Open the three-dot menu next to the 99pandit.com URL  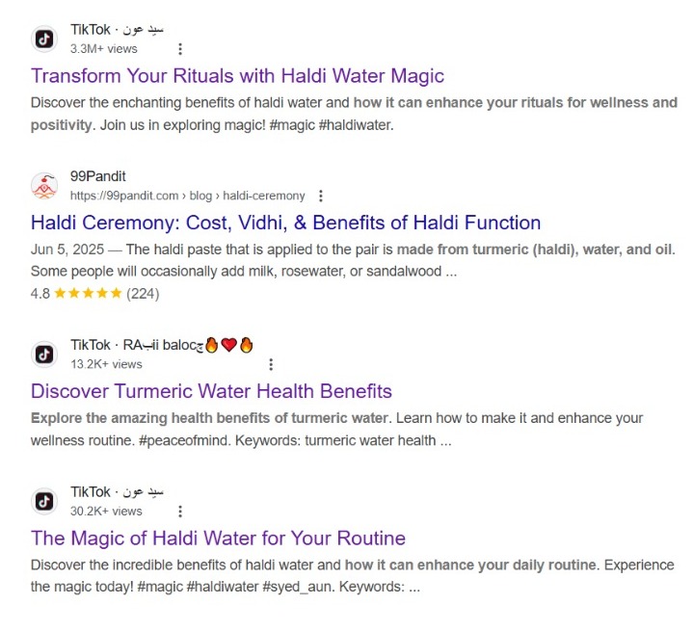click(x=321, y=196)
